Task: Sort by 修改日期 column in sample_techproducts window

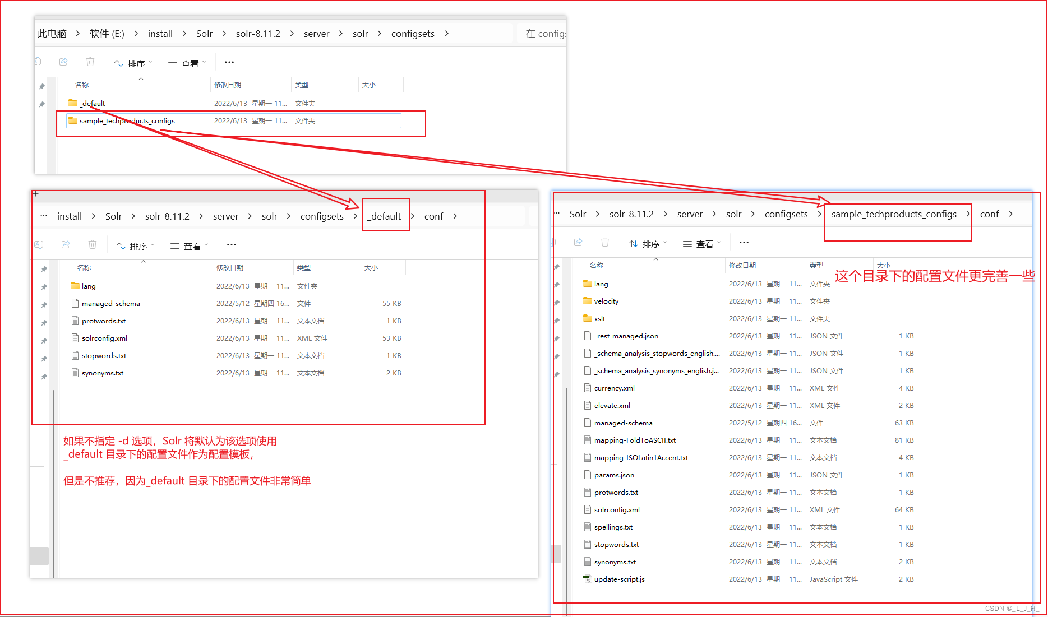Action: pos(742,266)
